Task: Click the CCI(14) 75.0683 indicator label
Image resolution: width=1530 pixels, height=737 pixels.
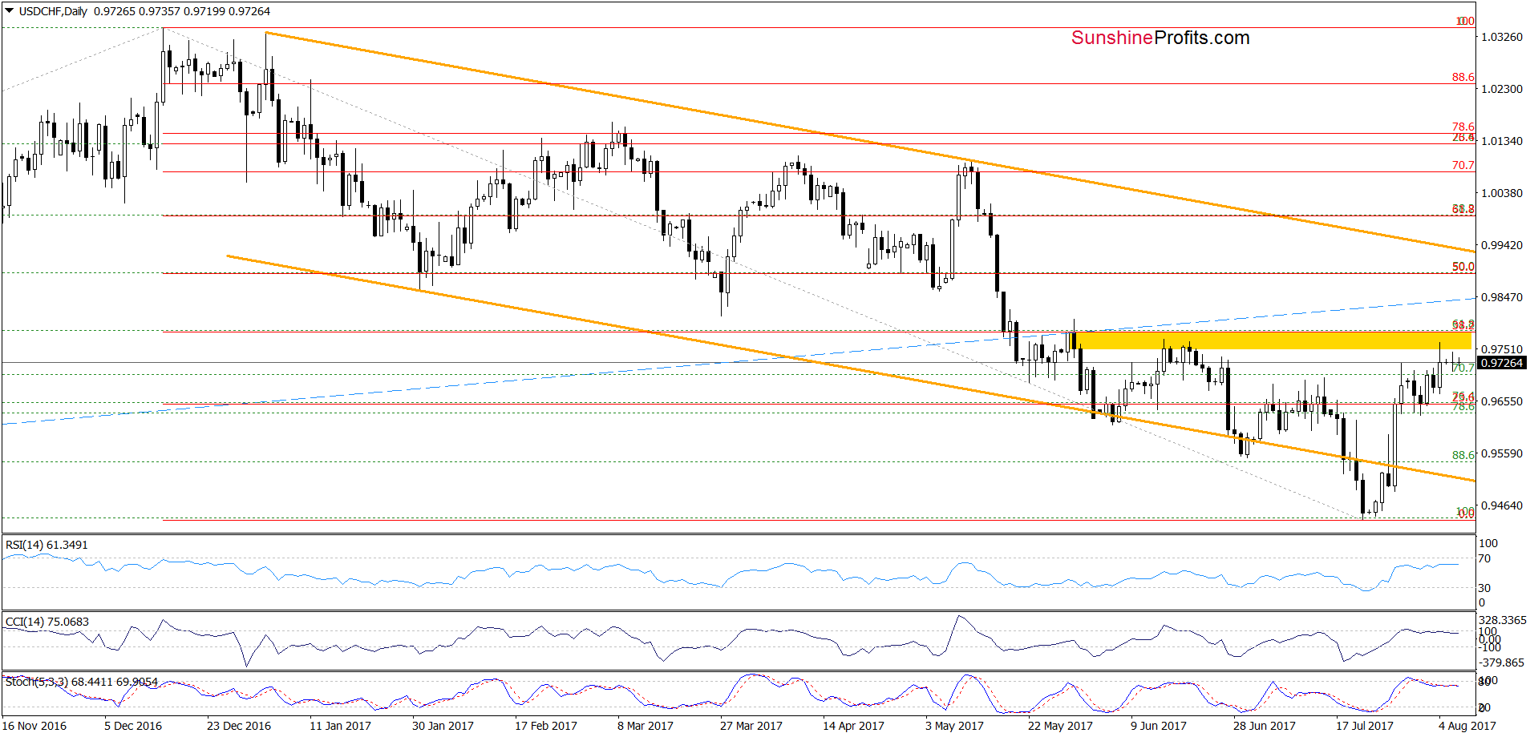Action: (47, 622)
